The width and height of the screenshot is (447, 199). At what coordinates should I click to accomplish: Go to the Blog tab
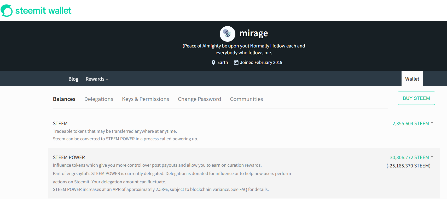[x=73, y=79]
